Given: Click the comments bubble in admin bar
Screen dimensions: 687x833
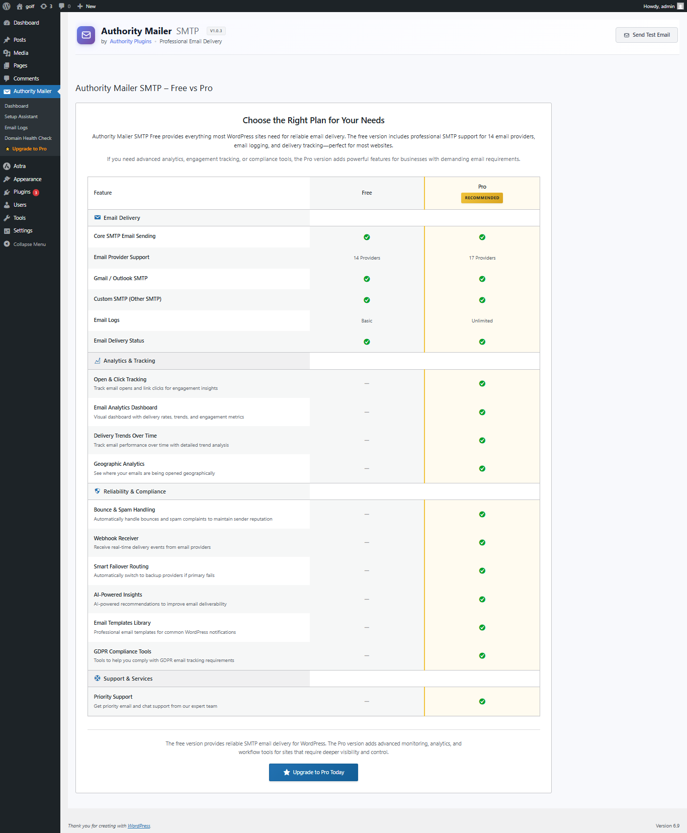Looking at the screenshot, I should 64,6.
